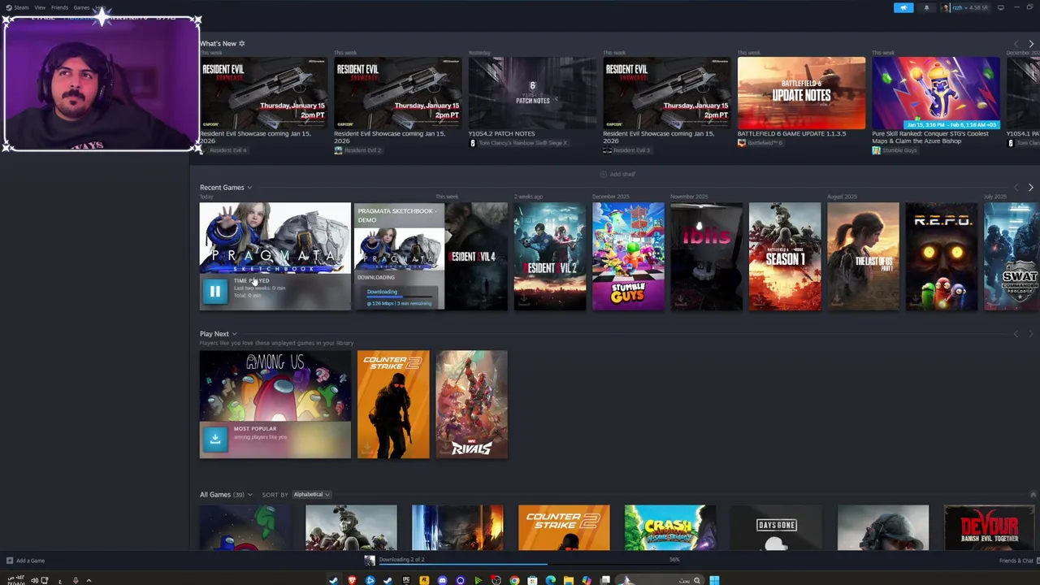The height and width of the screenshot is (585, 1040).
Task: Click the Among Us download icon
Action: coord(214,439)
